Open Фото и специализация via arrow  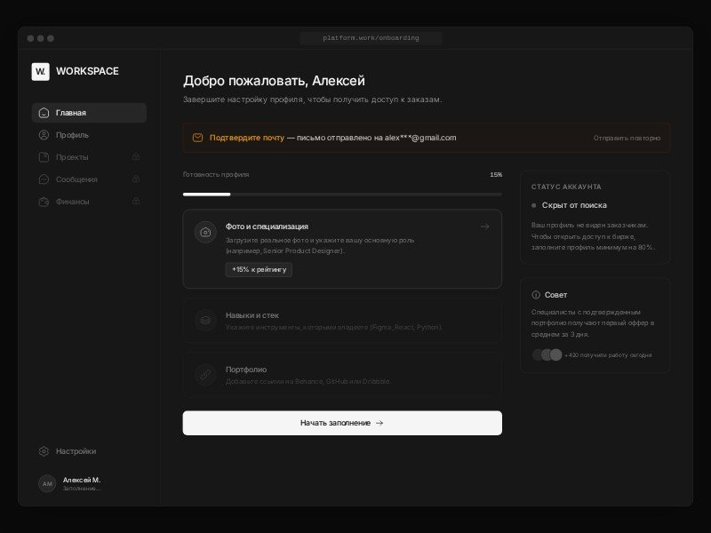tap(484, 227)
